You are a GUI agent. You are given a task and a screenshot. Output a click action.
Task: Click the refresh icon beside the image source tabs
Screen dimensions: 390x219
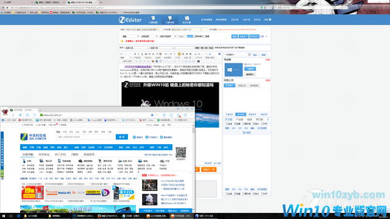click(268, 119)
